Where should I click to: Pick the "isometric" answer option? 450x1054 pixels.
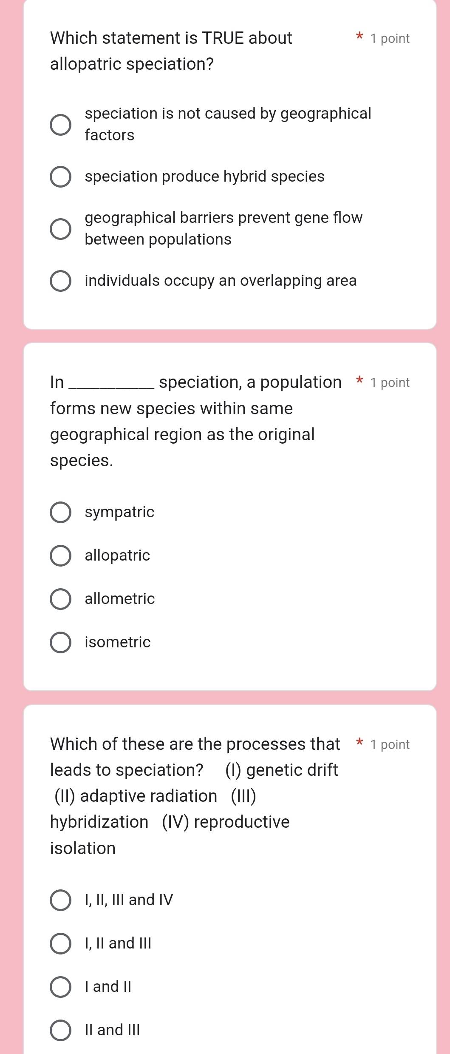pyautogui.click(x=60, y=642)
